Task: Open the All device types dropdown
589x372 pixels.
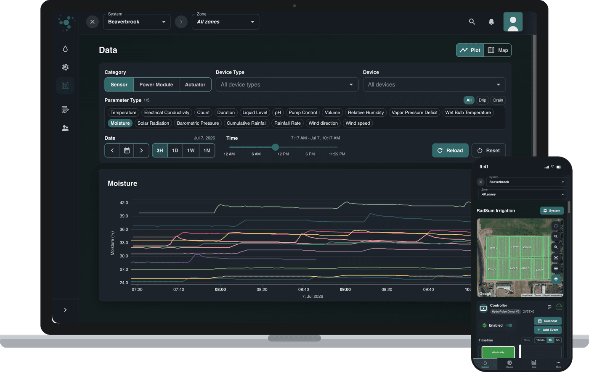Action: click(x=287, y=85)
